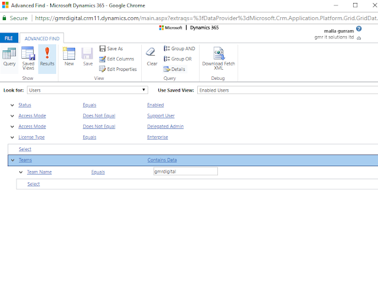Click Does Not Equal for Support User
This screenshot has height=281, width=378.
click(x=99, y=115)
